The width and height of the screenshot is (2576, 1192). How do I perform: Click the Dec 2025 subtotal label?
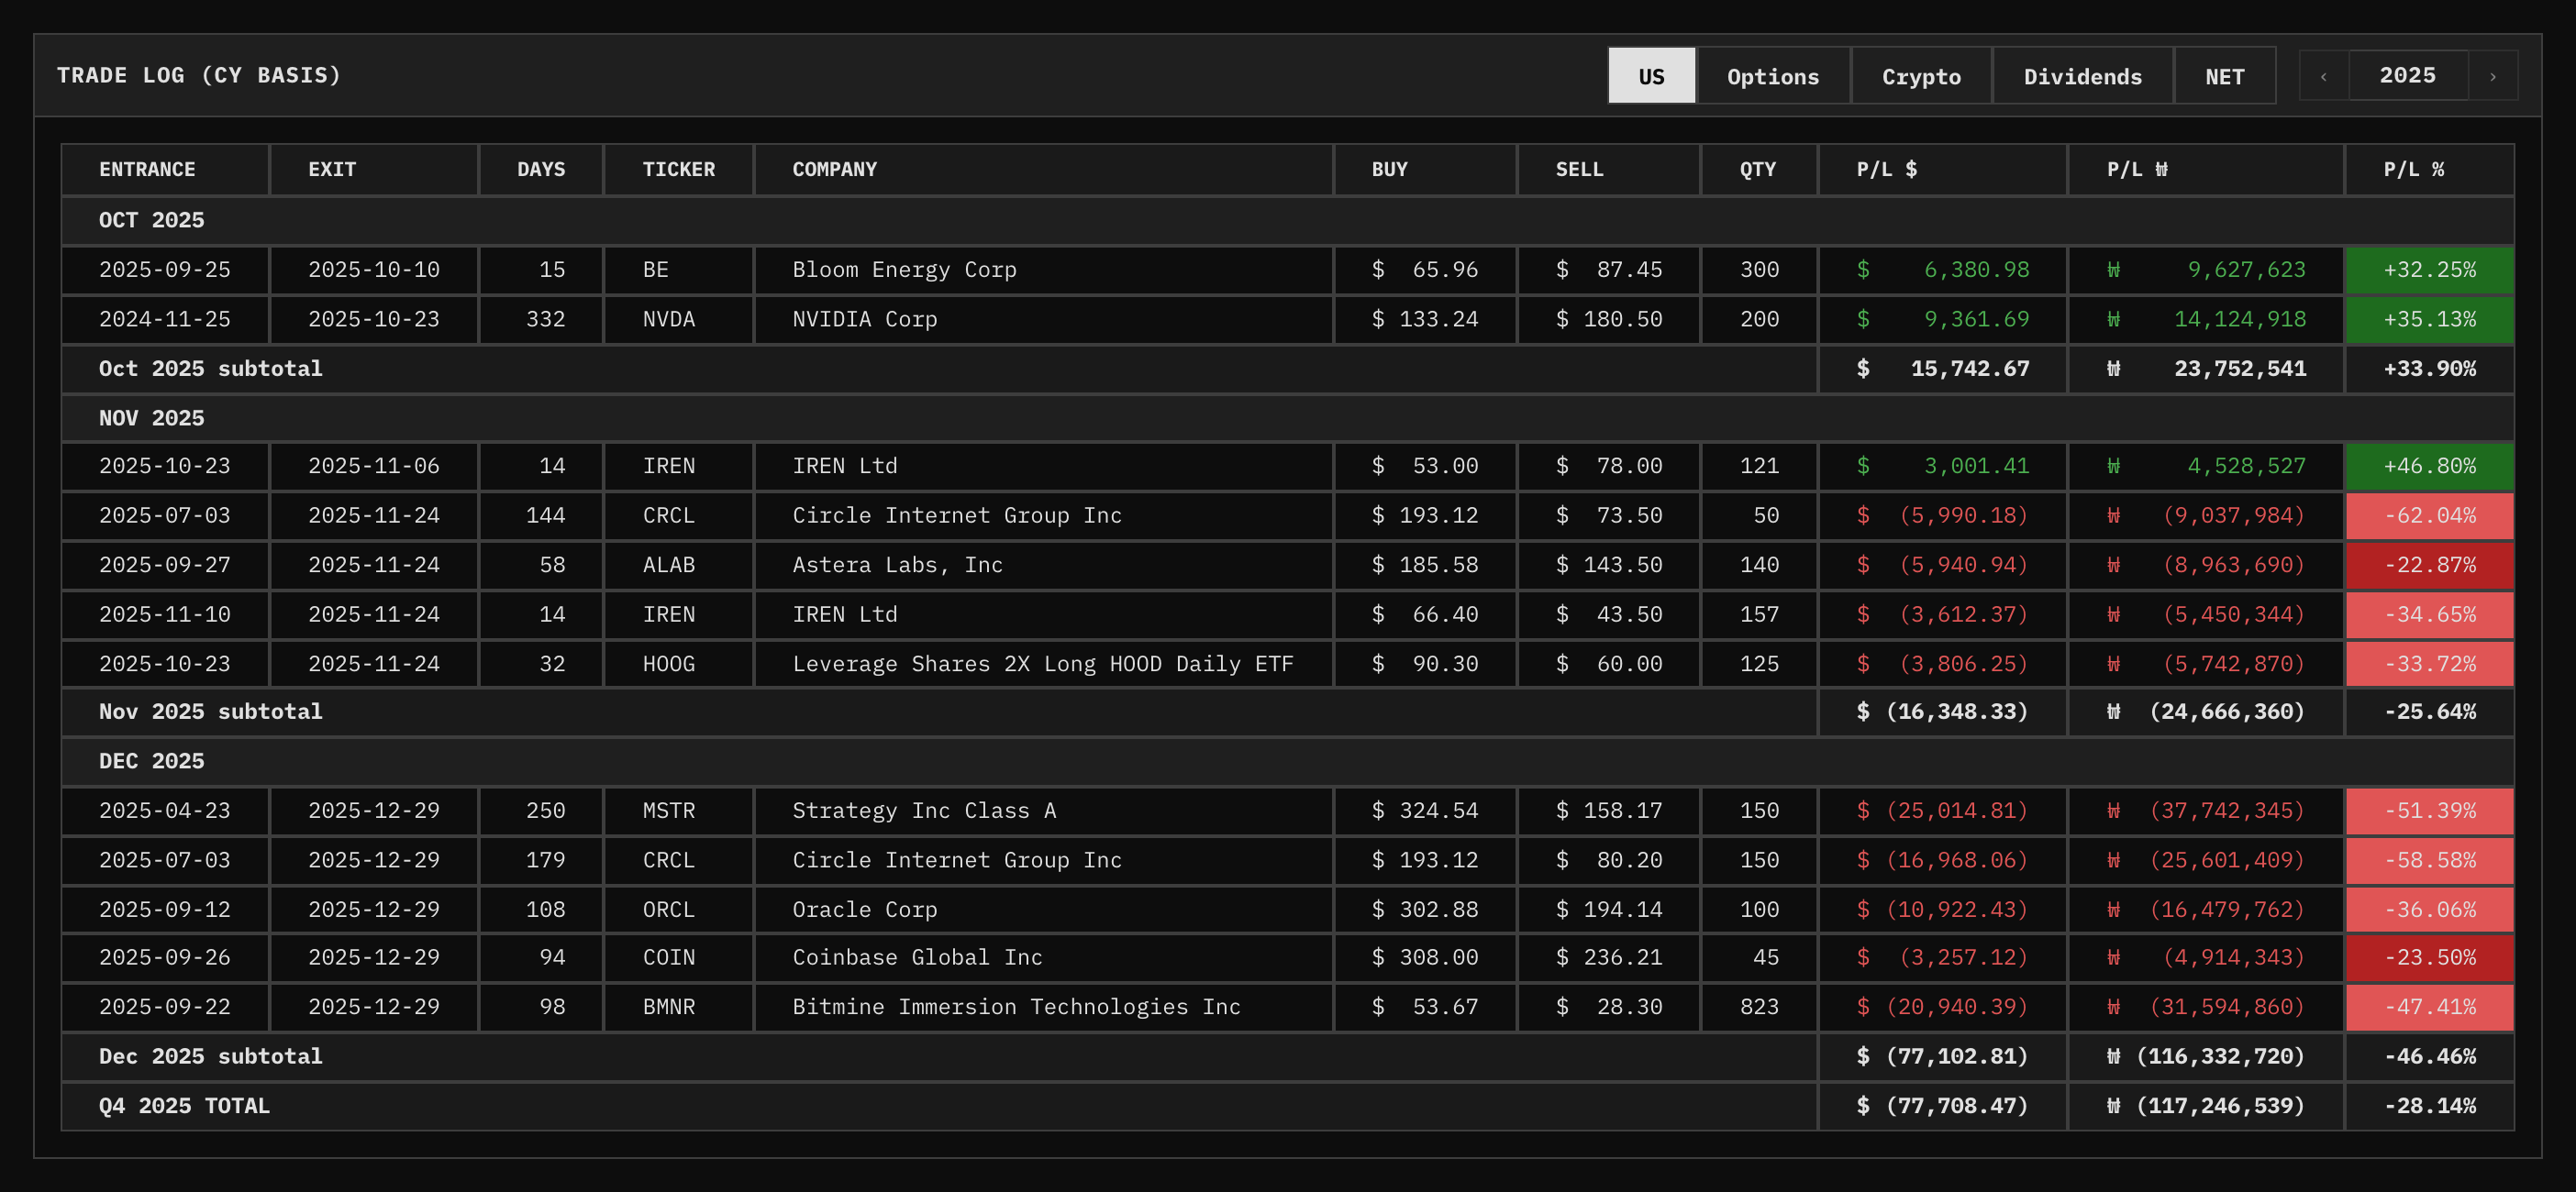(210, 1057)
